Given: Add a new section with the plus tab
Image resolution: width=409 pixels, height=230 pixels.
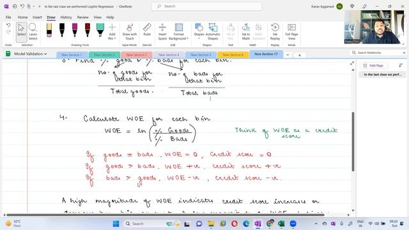Looking at the screenshot, I should pos(300,55).
